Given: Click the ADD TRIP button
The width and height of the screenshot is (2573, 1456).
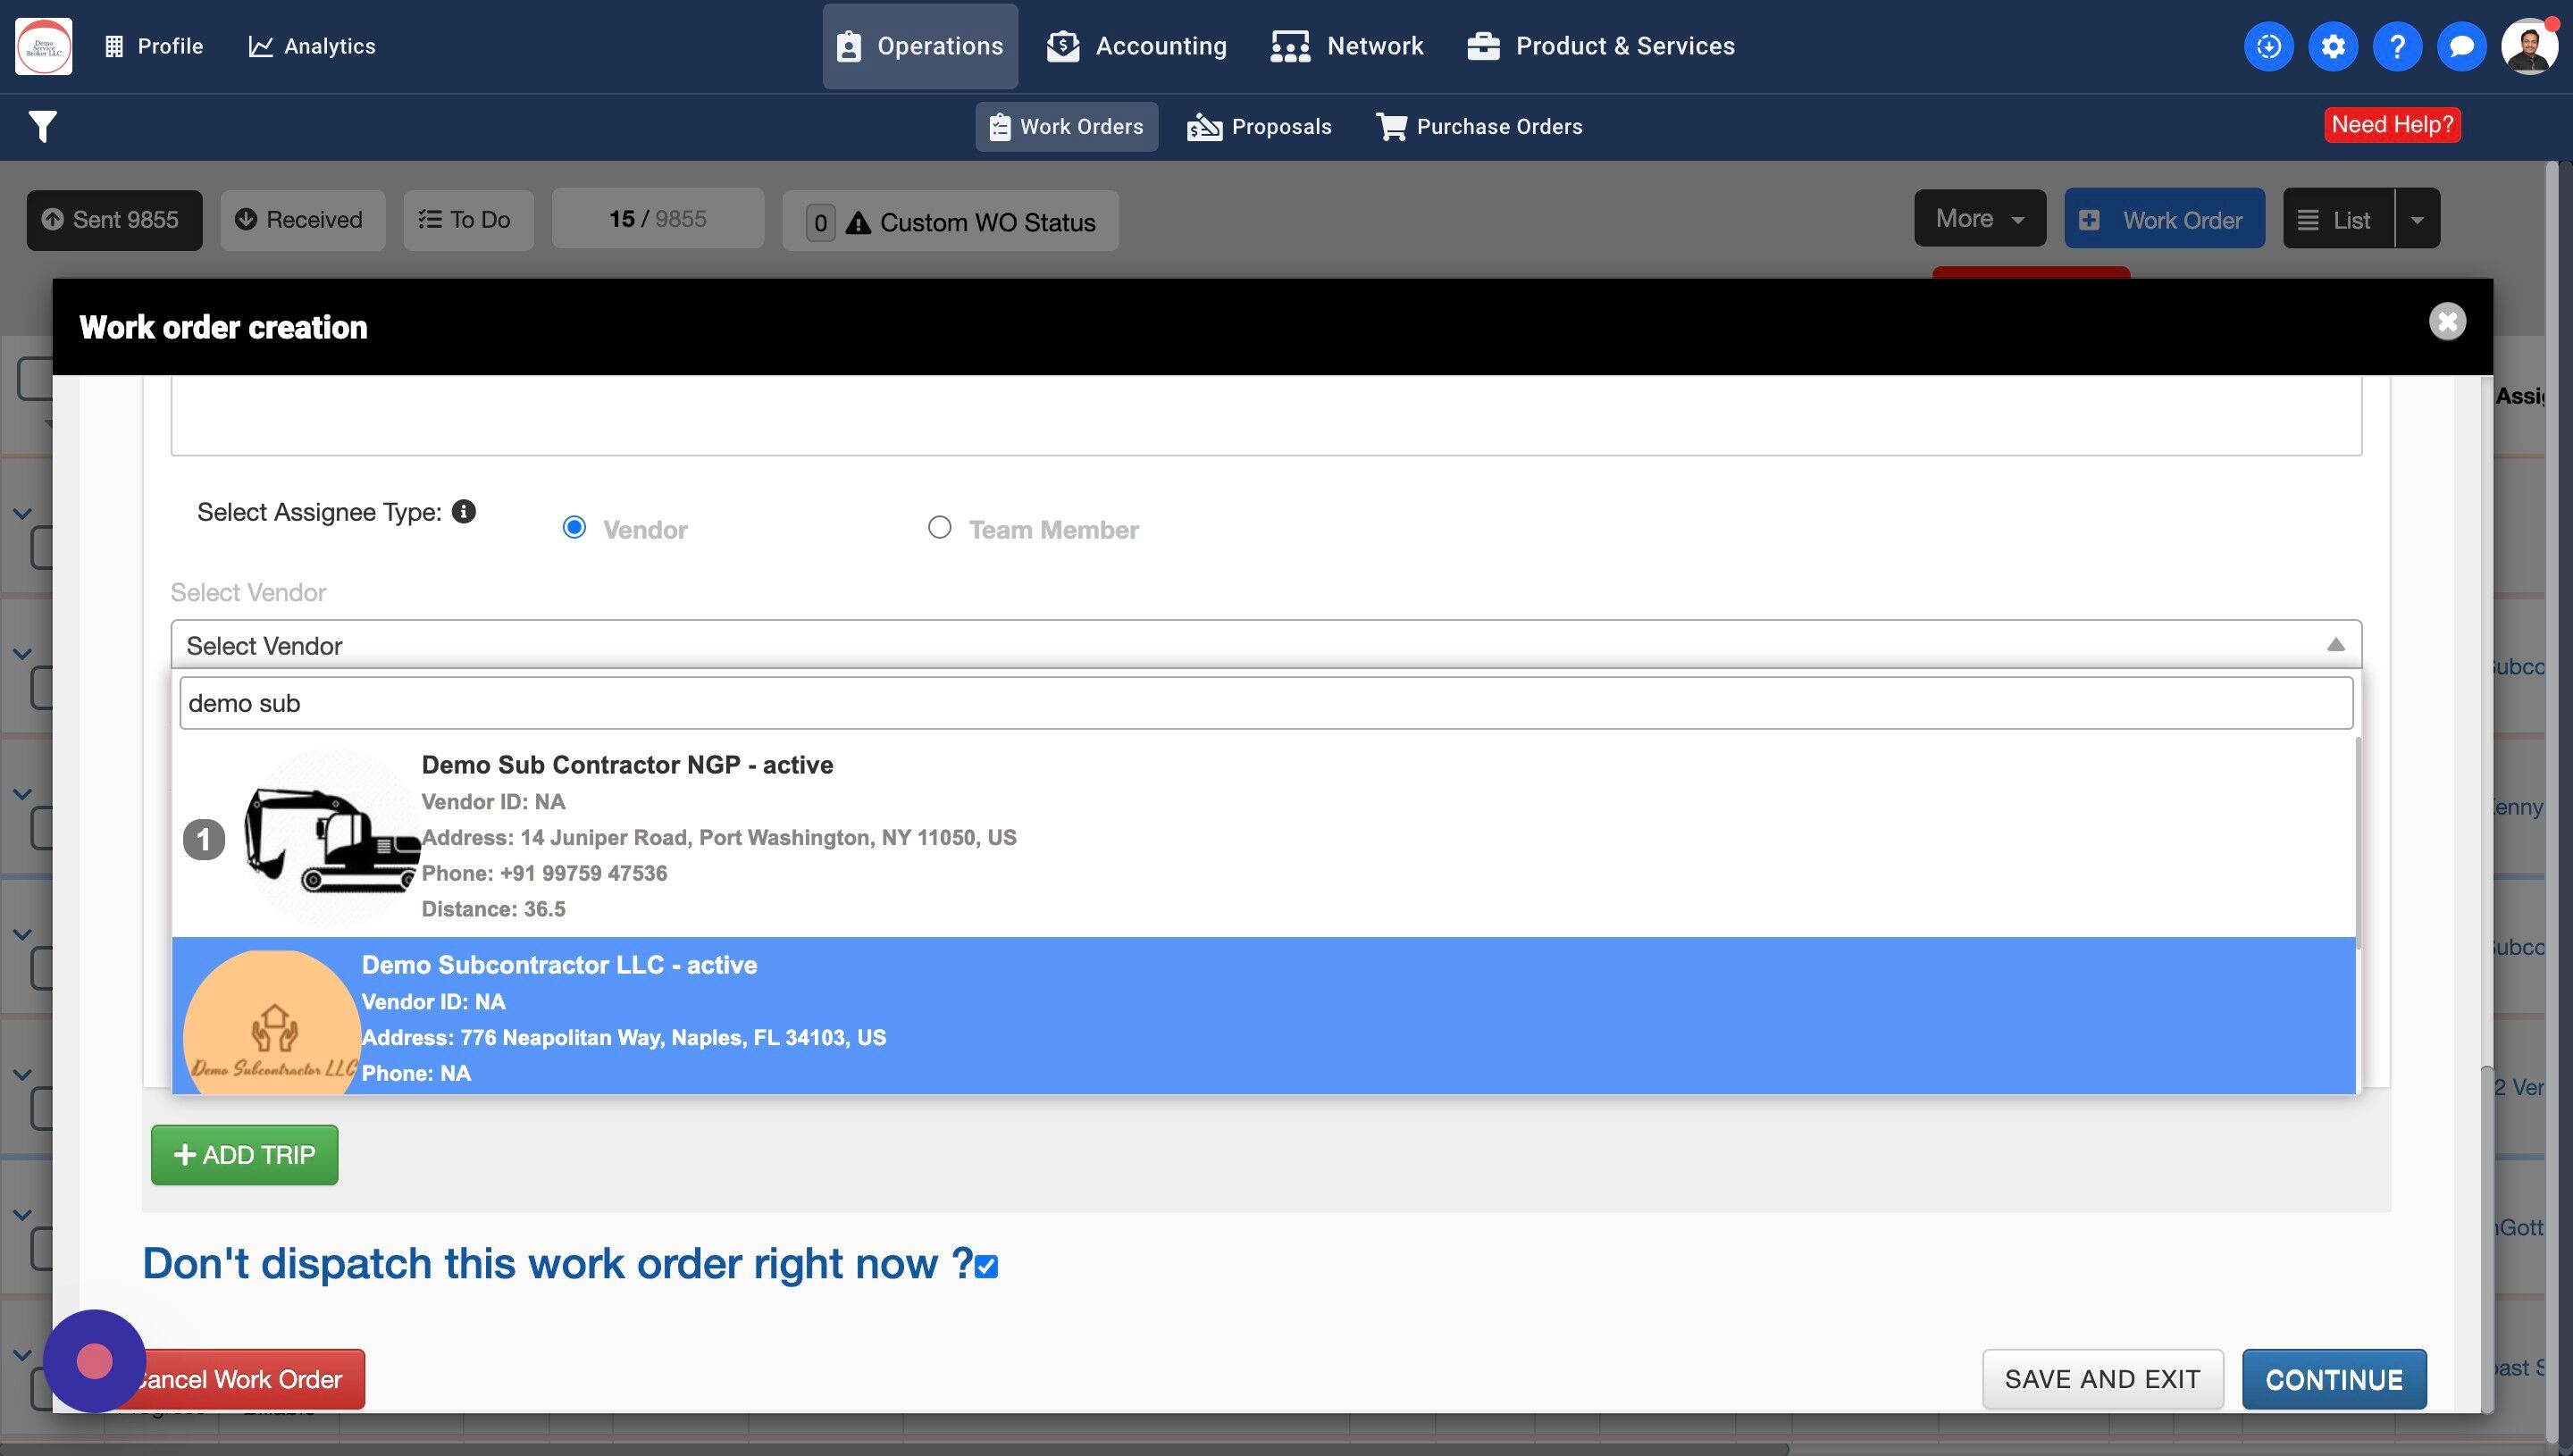Looking at the screenshot, I should pos(244,1154).
